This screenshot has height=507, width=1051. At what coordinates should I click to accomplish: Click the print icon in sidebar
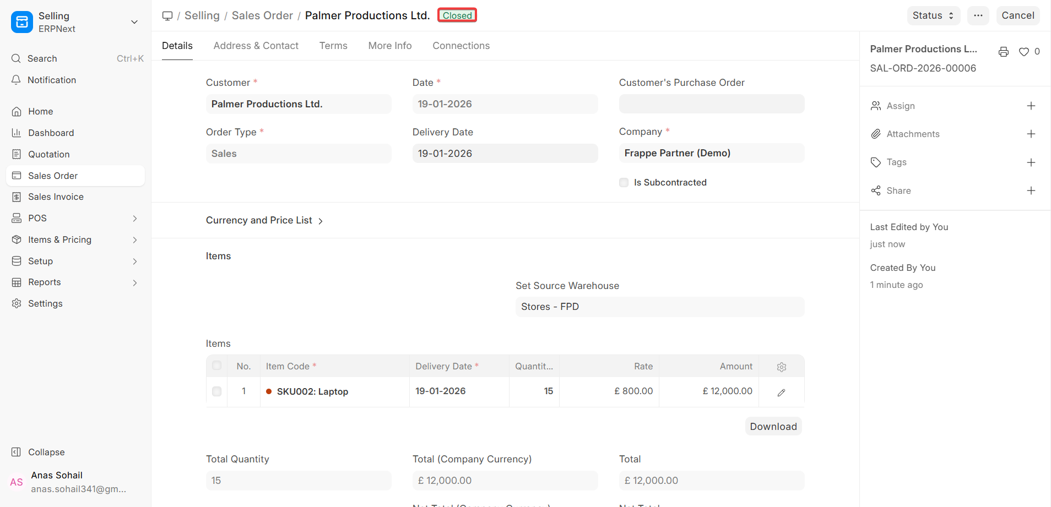click(x=1003, y=52)
